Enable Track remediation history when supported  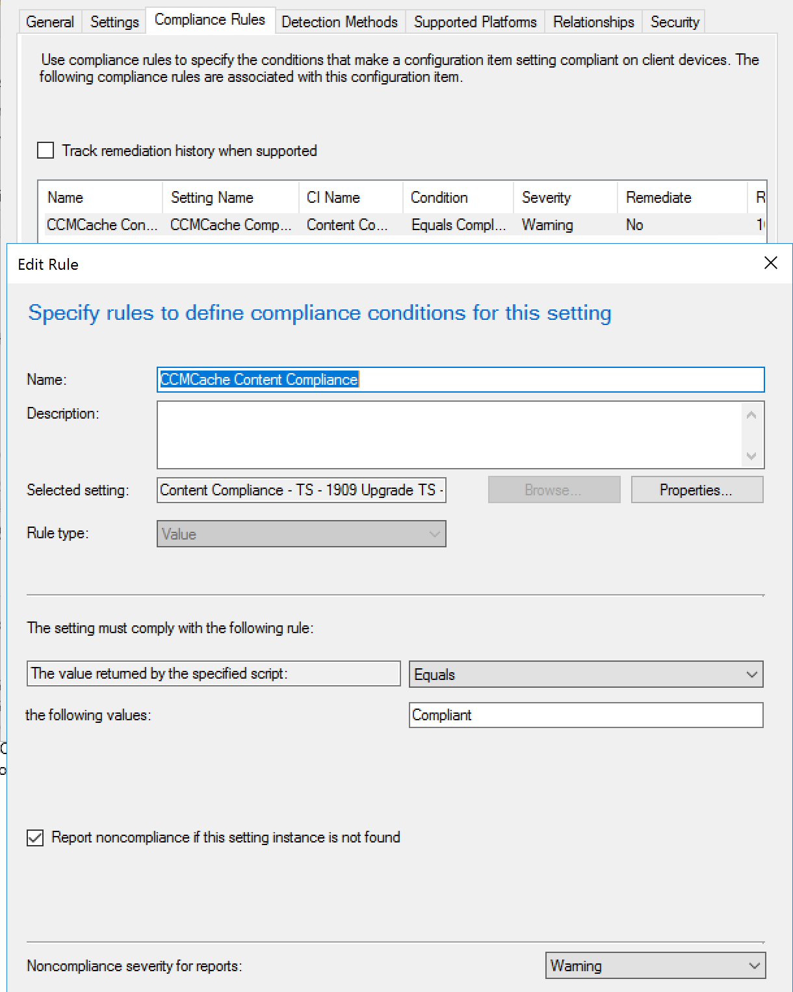point(45,150)
